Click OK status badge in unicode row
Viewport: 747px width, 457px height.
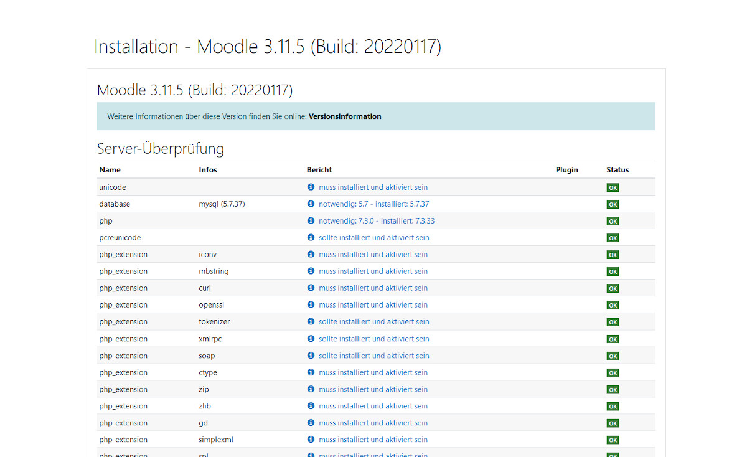pyautogui.click(x=613, y=187)
